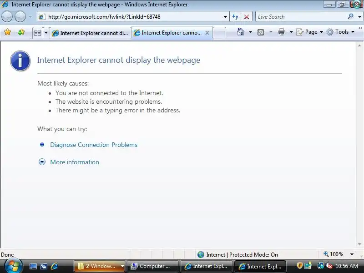Go forward with the Forward arrow button
Viewport: 364px width, 273px height.
(x=20, y=17)
